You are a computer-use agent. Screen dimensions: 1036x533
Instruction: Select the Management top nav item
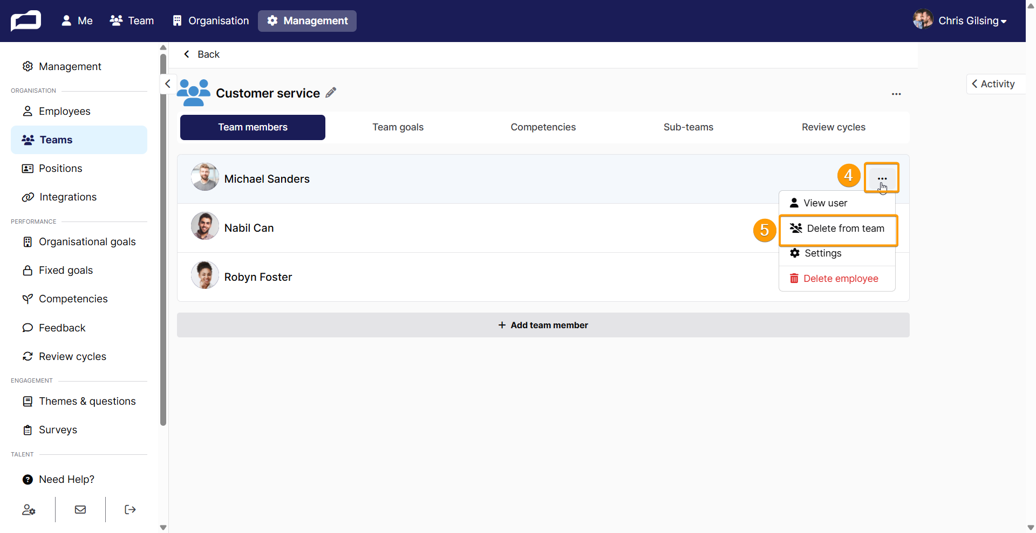coord(307,21)
